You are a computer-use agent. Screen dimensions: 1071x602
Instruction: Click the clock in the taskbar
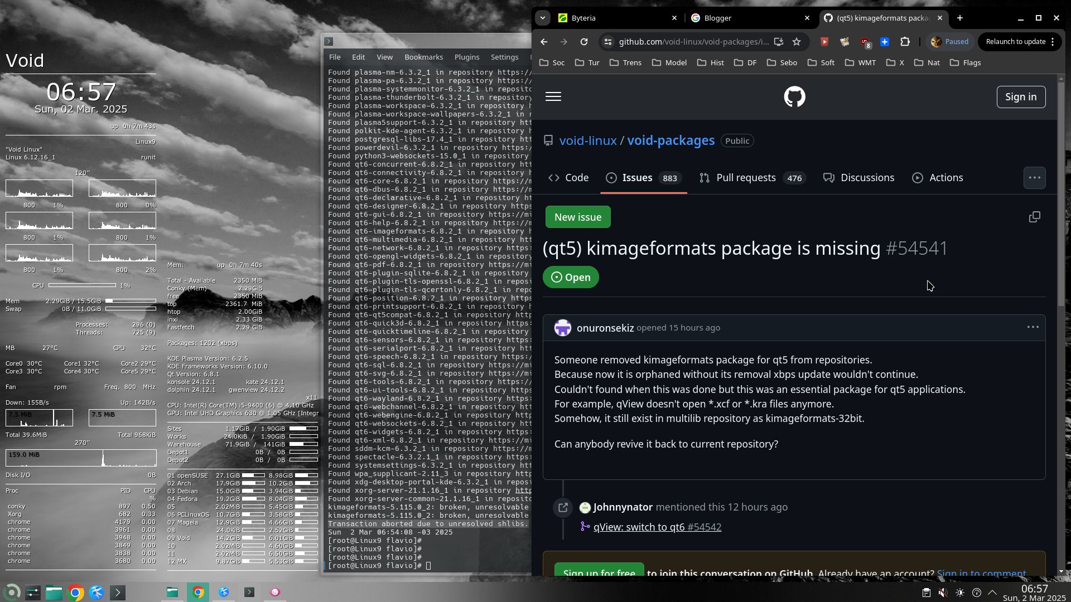(1034, 593)
